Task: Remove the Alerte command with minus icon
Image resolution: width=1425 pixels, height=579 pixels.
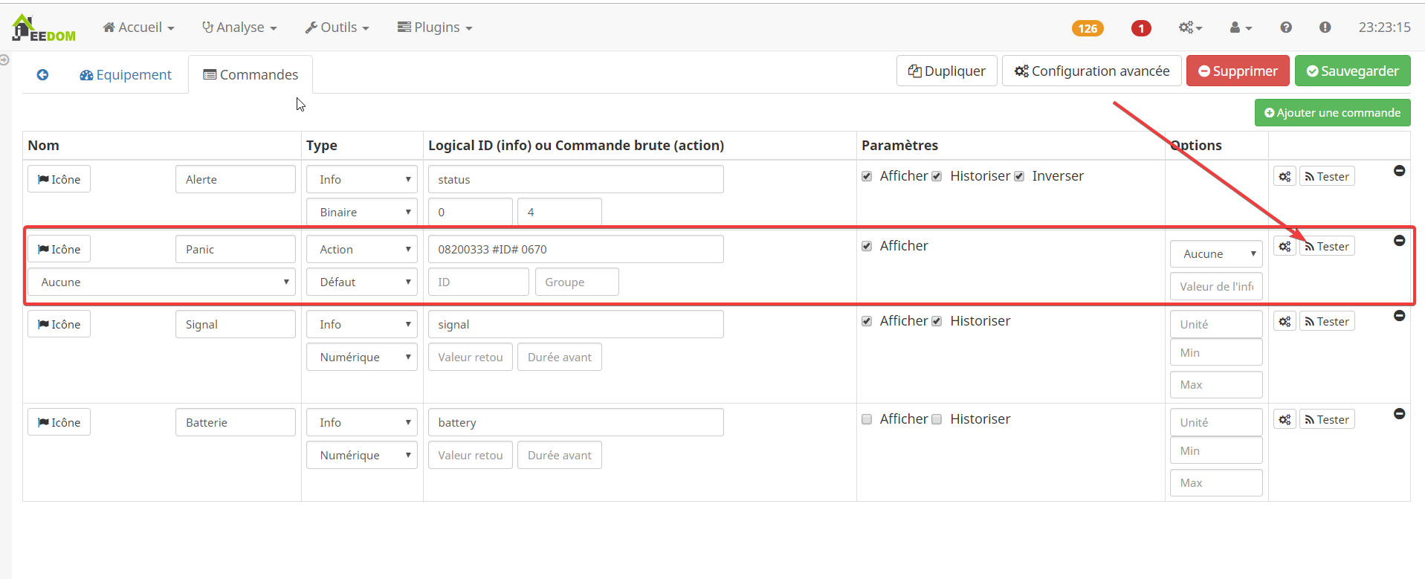Action: 1399,171
